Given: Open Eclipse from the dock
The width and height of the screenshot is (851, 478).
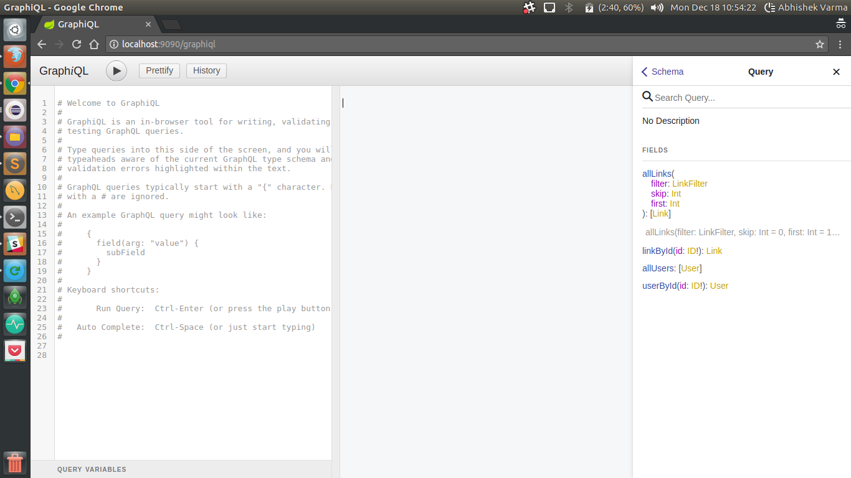Looking at the screenshot, I should (15, 110).
